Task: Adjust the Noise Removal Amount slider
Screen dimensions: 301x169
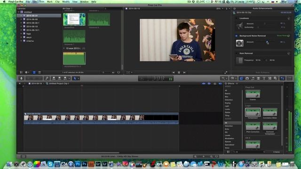Action: pyautogui.click(x=267, y=42)
